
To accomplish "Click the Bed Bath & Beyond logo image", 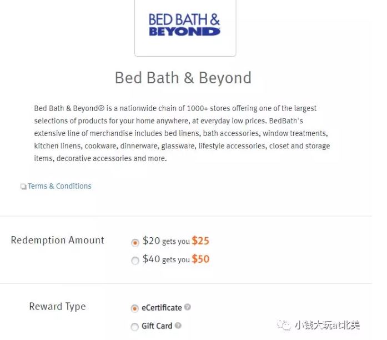I will pos(184,25).
